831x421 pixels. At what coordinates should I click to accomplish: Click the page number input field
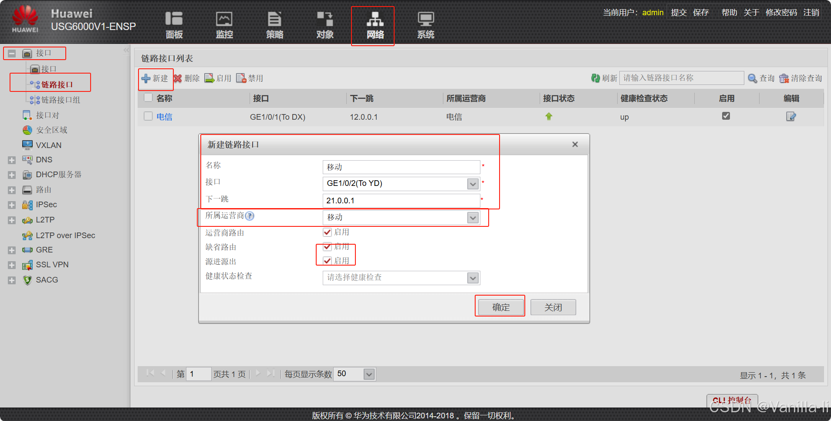(199, 374)
